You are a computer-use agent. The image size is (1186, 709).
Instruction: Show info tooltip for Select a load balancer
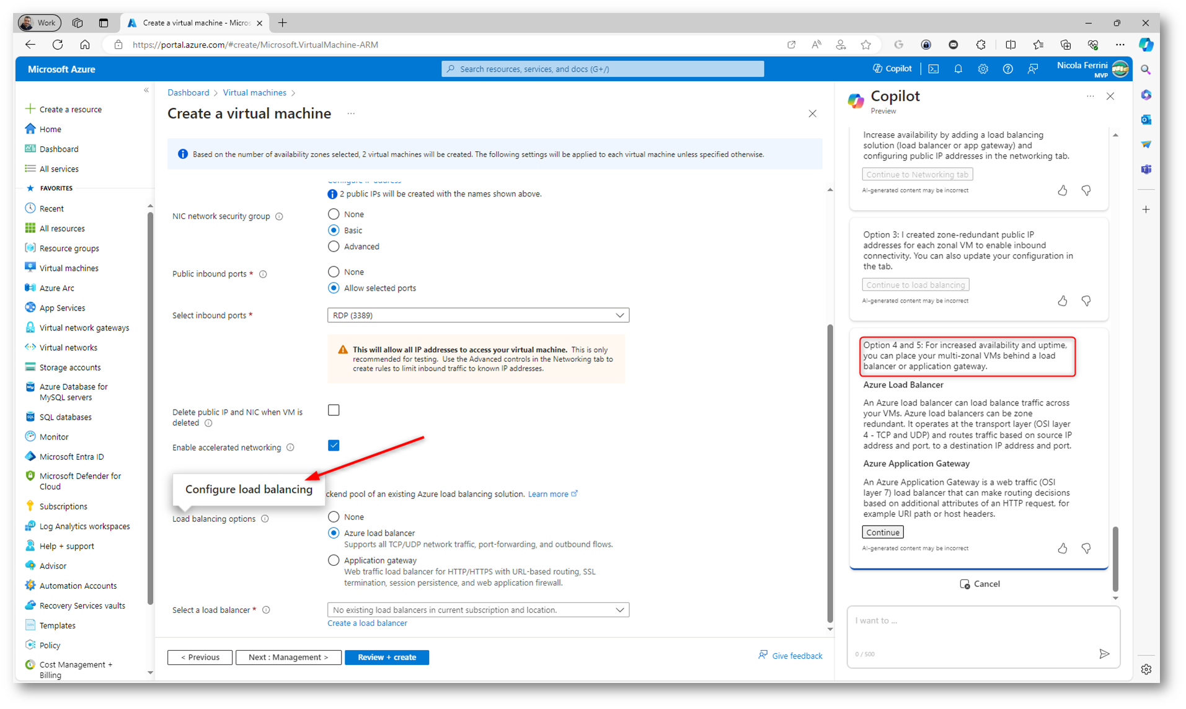266,610
